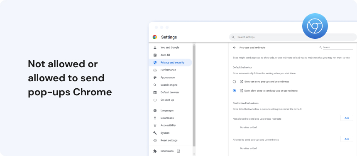The width and height of the screenshot is (357, 156).
Task: Click the Extensions puzzle piece icon
Action: [155, 151]
